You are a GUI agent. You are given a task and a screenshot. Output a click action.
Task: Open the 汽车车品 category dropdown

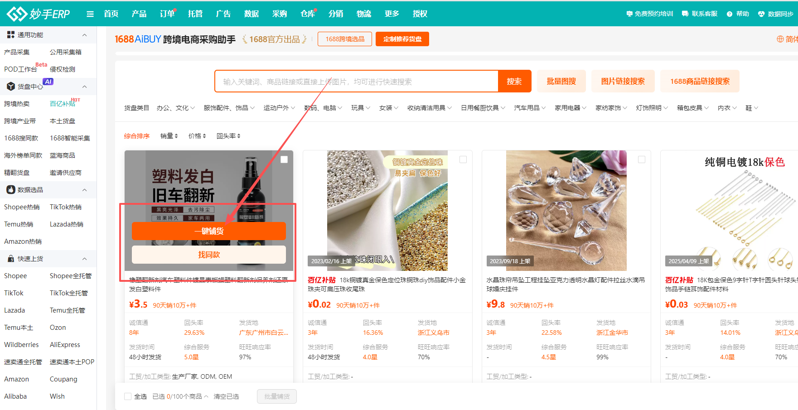[x=529, y=107]
